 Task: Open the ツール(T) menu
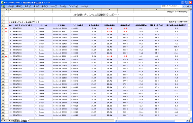coord(54,6)
